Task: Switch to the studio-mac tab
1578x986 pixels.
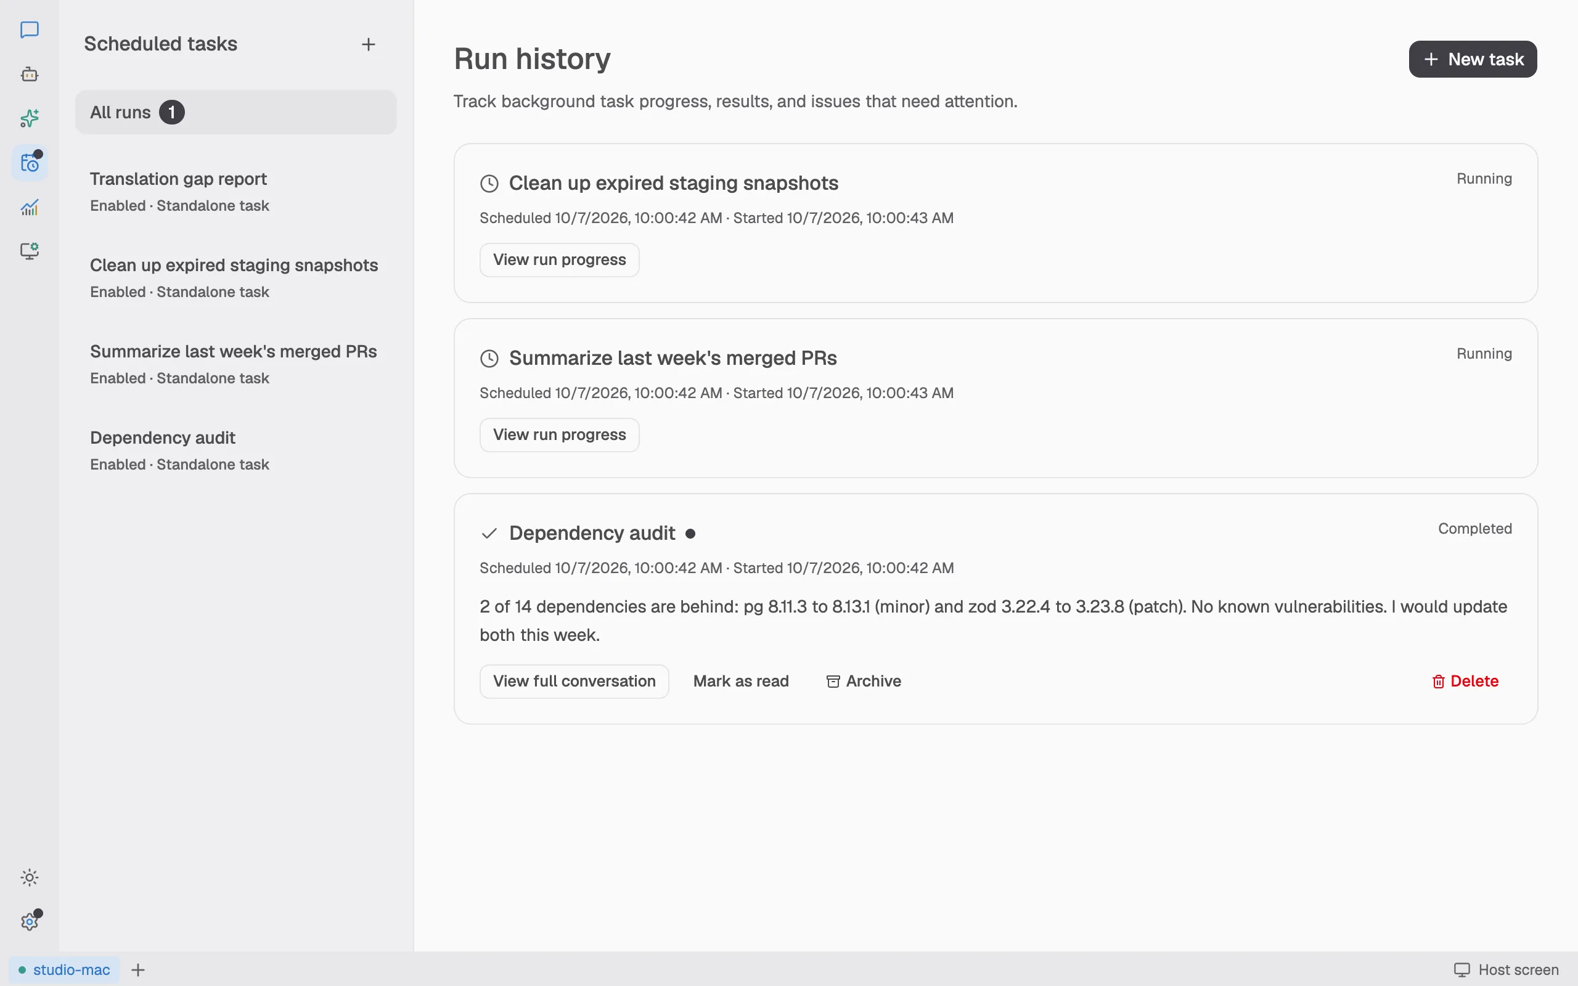Action: 65,970
